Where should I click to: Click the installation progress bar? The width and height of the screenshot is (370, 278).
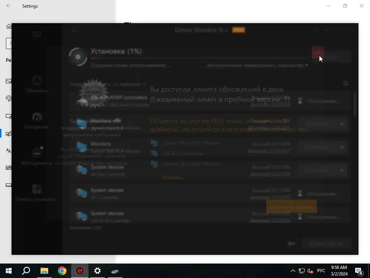coord(198,58)
